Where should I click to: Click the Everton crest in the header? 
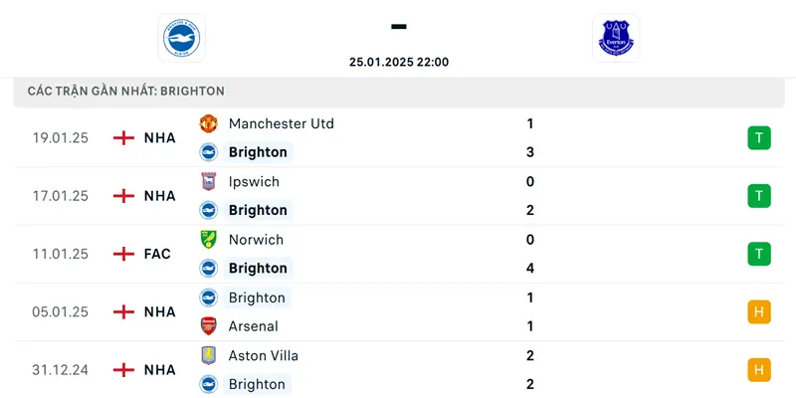[615, 38]
